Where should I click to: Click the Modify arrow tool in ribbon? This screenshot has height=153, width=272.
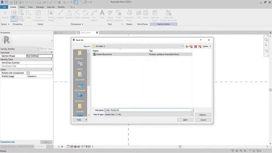pos(5,14)
